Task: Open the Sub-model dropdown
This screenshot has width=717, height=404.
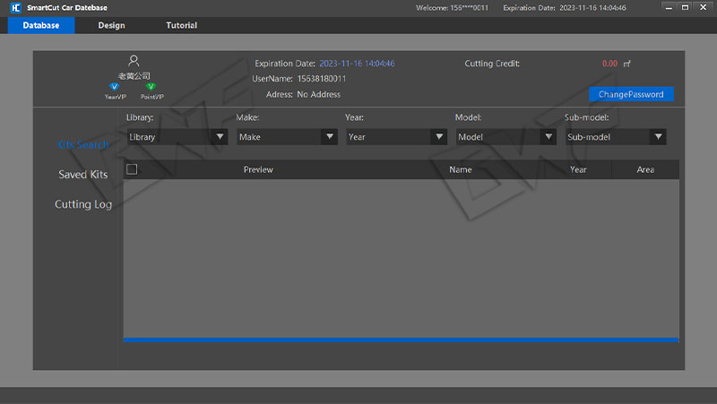Action: click(615, 137)
